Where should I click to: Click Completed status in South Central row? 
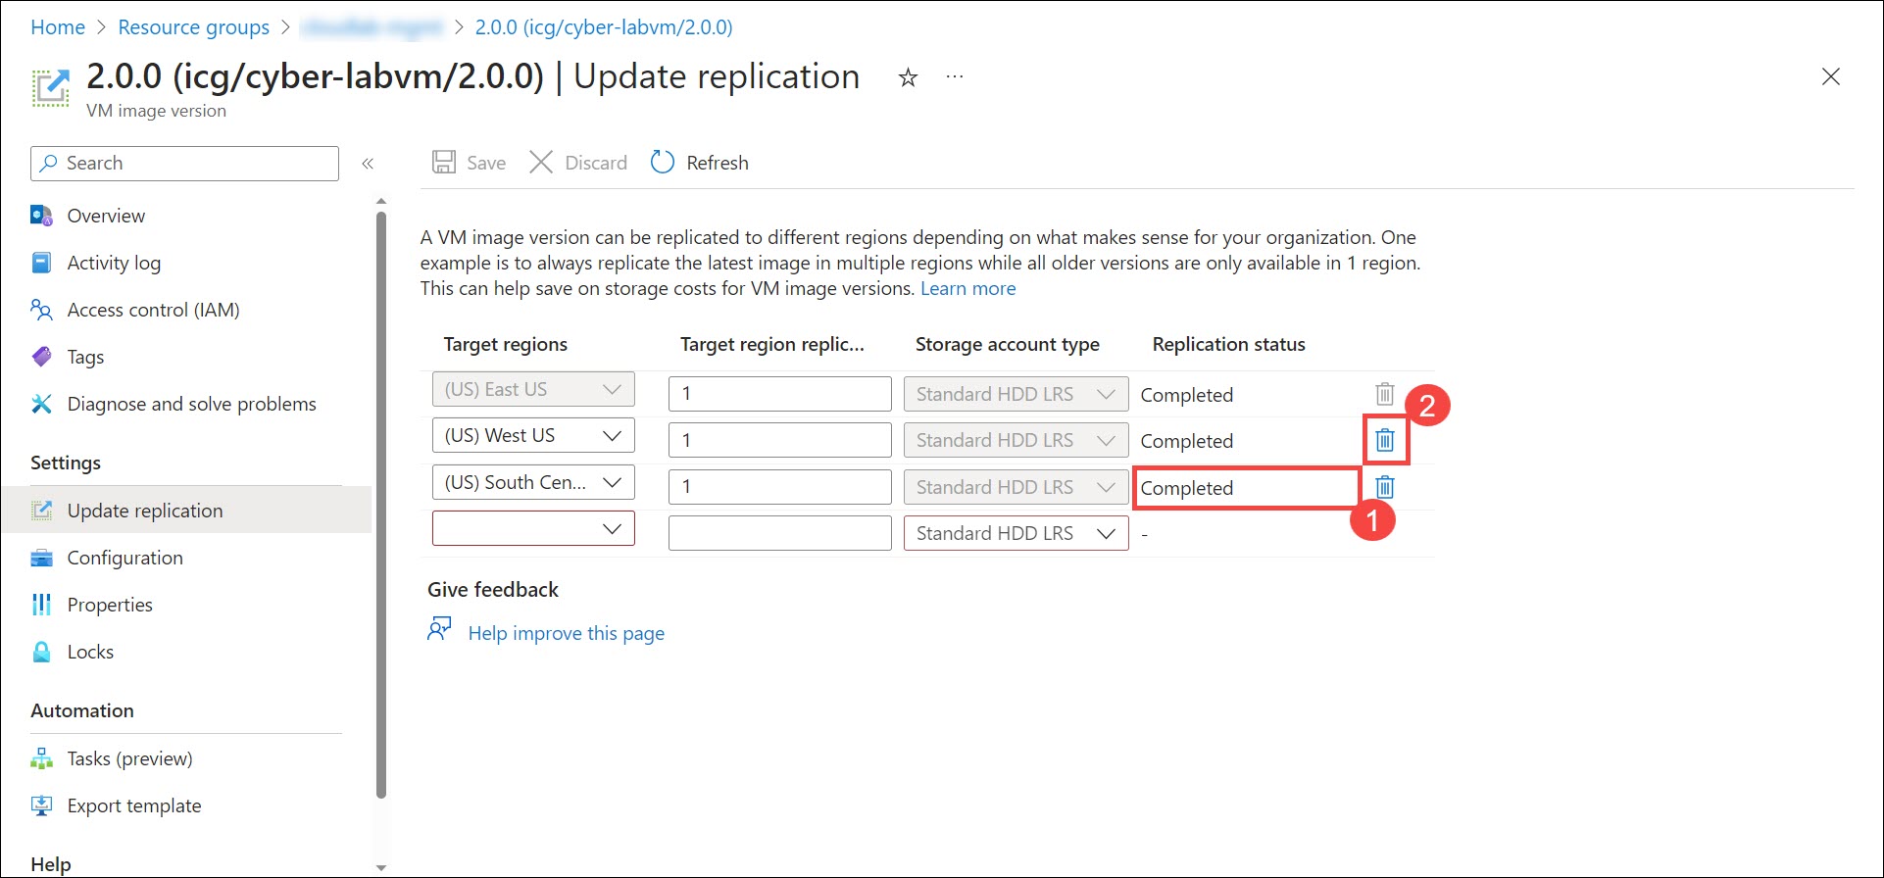point(1186,488)
